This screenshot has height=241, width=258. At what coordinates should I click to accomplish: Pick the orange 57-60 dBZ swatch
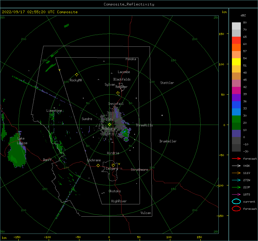236,47
